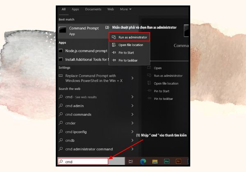Switch to the Apps search tab
The height and width of the screenshot is (172, 246).
click(x=75, y=9)
